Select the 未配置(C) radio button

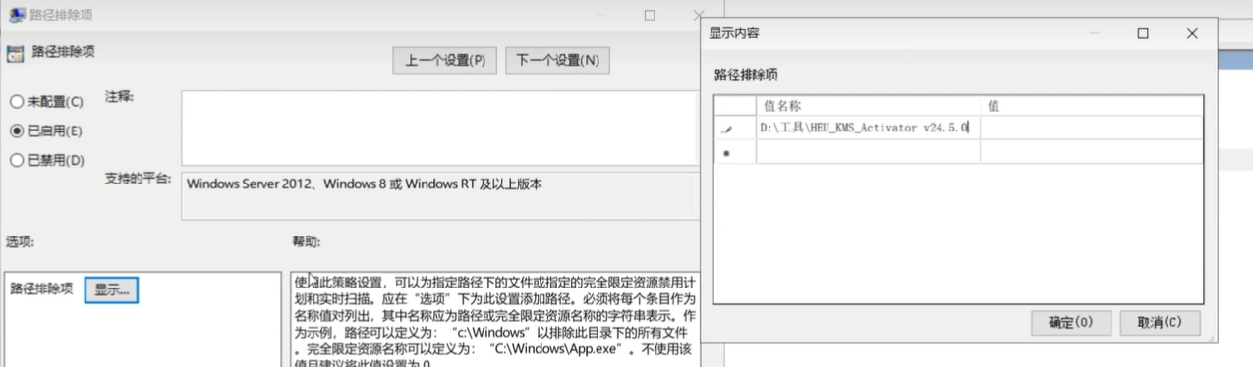coord(16,101)
